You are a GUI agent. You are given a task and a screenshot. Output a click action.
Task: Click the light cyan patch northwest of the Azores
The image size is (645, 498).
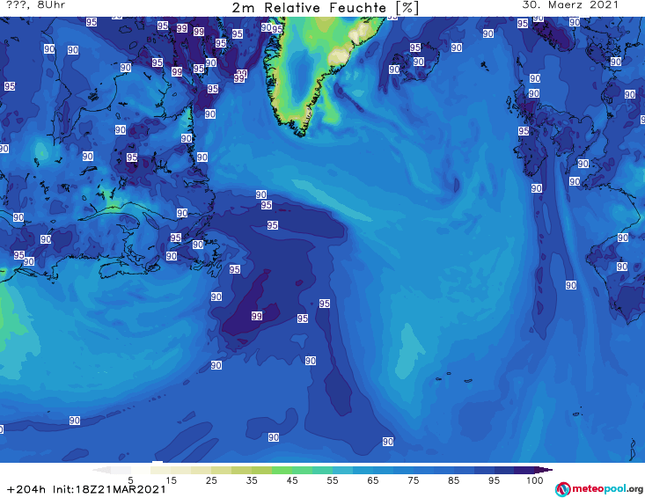tap(410, 351)
